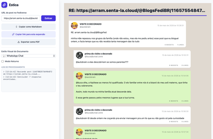The width and height of the screenshot is (213, 139).
Task: Click the Fediverse post URL input field
Action: [x=20, y=18]
